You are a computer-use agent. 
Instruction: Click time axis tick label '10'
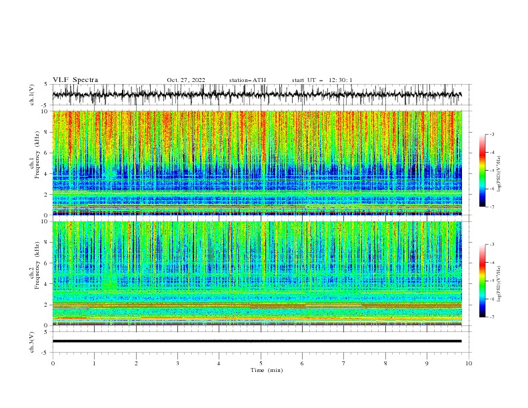(469, 363)
